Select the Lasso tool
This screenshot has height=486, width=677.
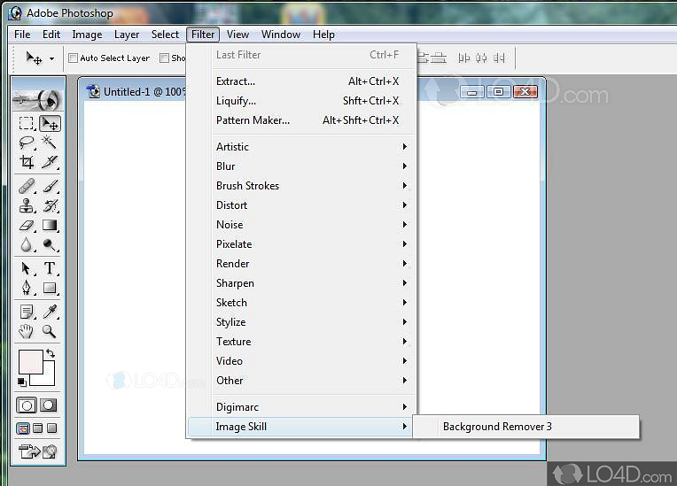point(27,143)
